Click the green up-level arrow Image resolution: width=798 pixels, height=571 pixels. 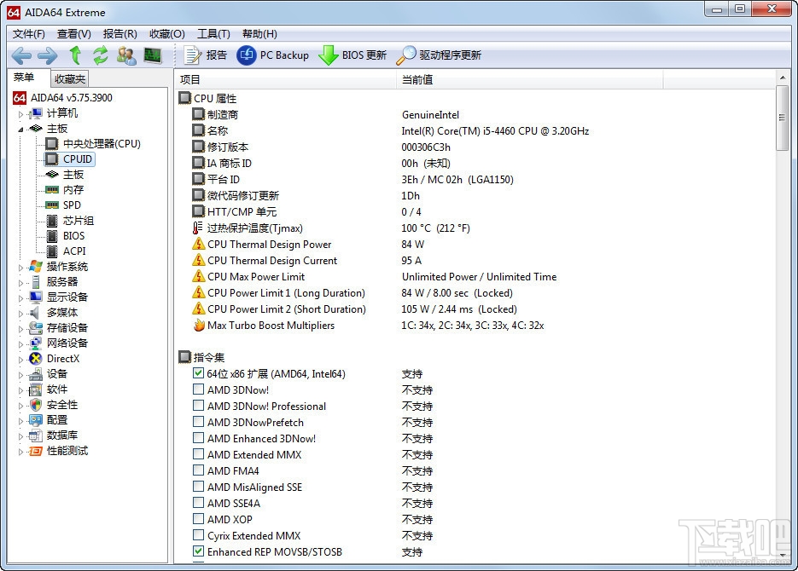coord(75,55)
